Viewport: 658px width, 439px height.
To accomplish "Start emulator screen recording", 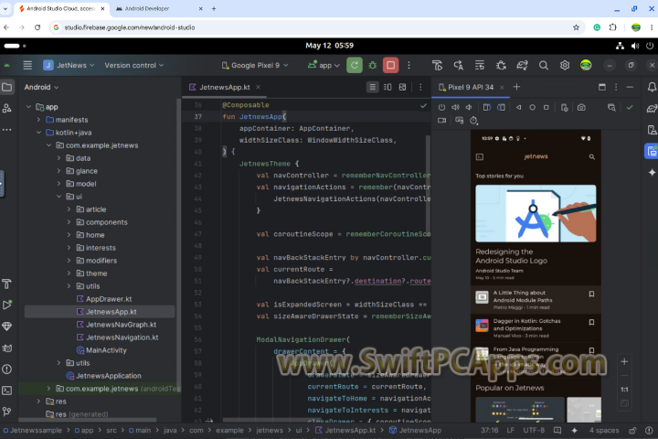I will [x=442, y=121].
